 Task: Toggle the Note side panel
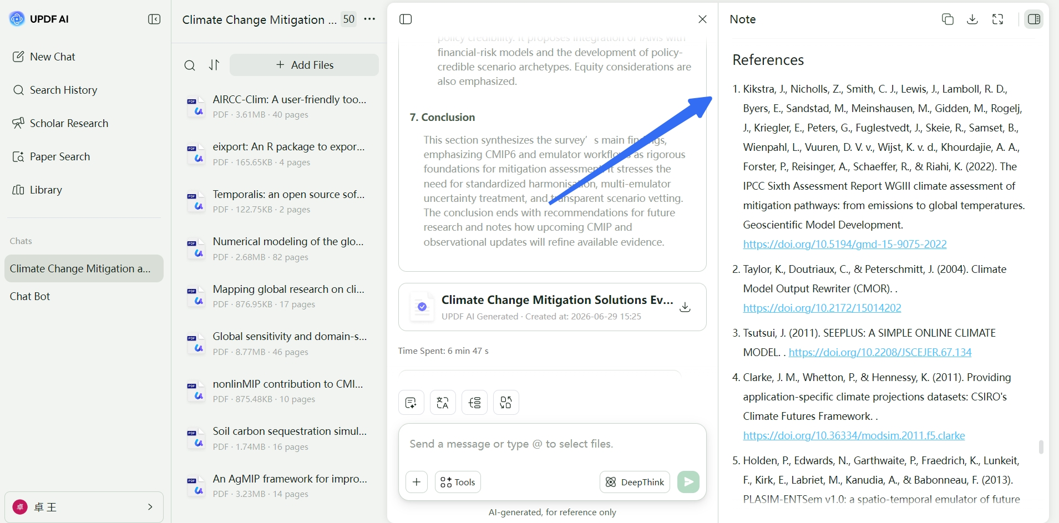[1034, 19]
